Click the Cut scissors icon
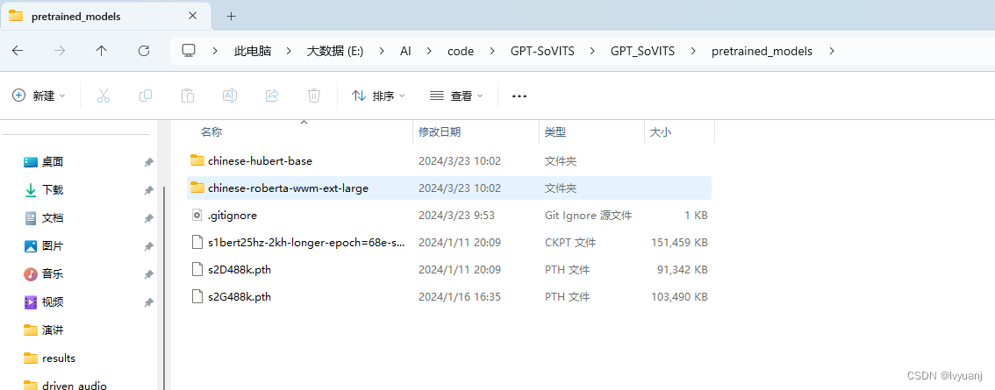 (104, 96)
